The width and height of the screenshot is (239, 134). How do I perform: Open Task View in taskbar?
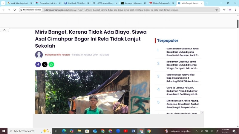tap(56, 131)
